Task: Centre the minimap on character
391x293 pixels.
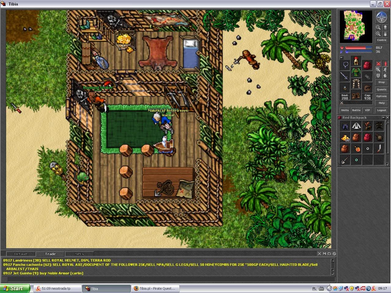Action: pos(382,40)
